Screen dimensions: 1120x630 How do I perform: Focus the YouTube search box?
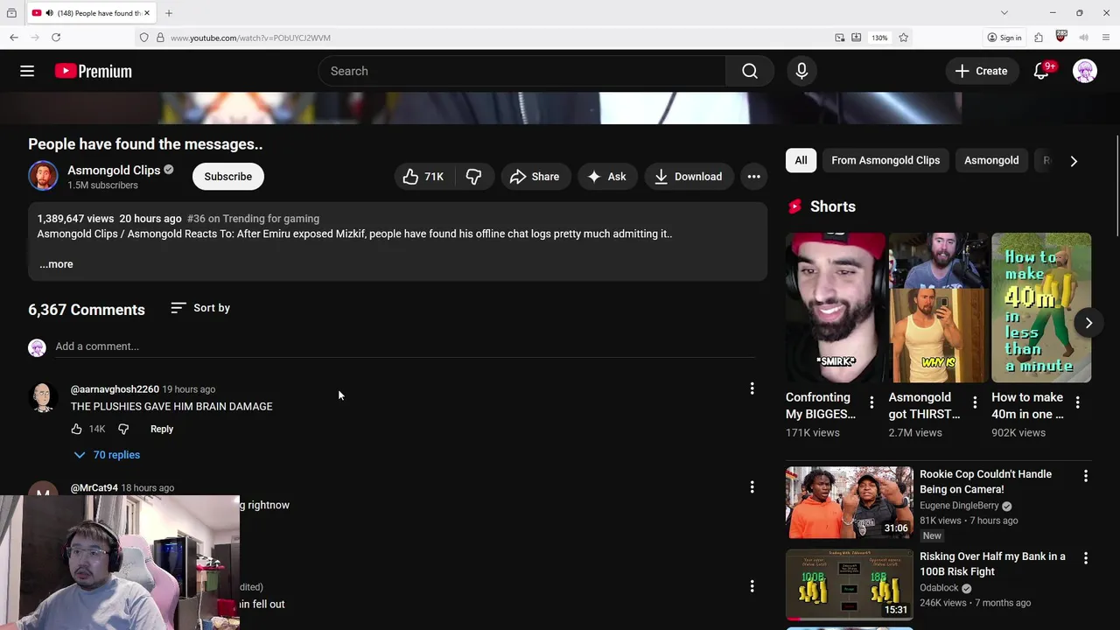(522, 71)
